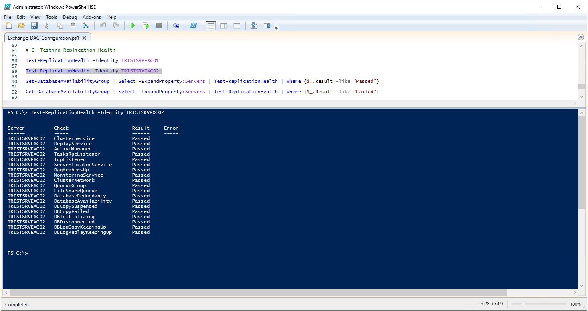588x311 pixels.
Task: Click the 100% zoom level text
Action: click(x=576, y=304)
